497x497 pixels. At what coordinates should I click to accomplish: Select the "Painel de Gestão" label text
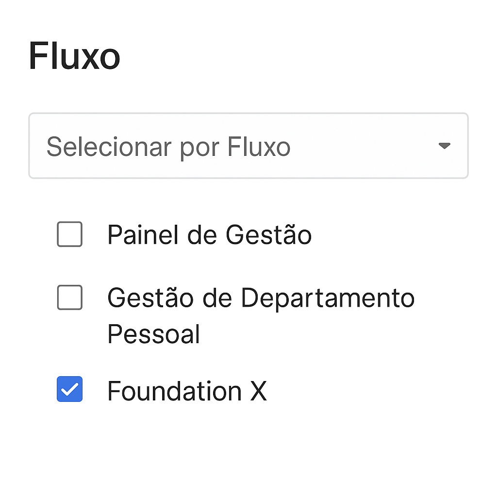click(209, 235)
